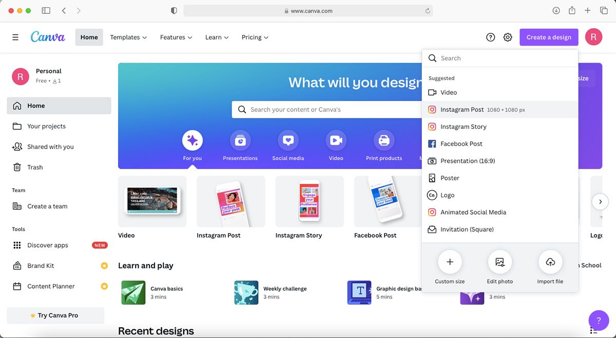Open the Weekly challenge lesson
This screenshot has width=616, height=338.
(271, 292)
